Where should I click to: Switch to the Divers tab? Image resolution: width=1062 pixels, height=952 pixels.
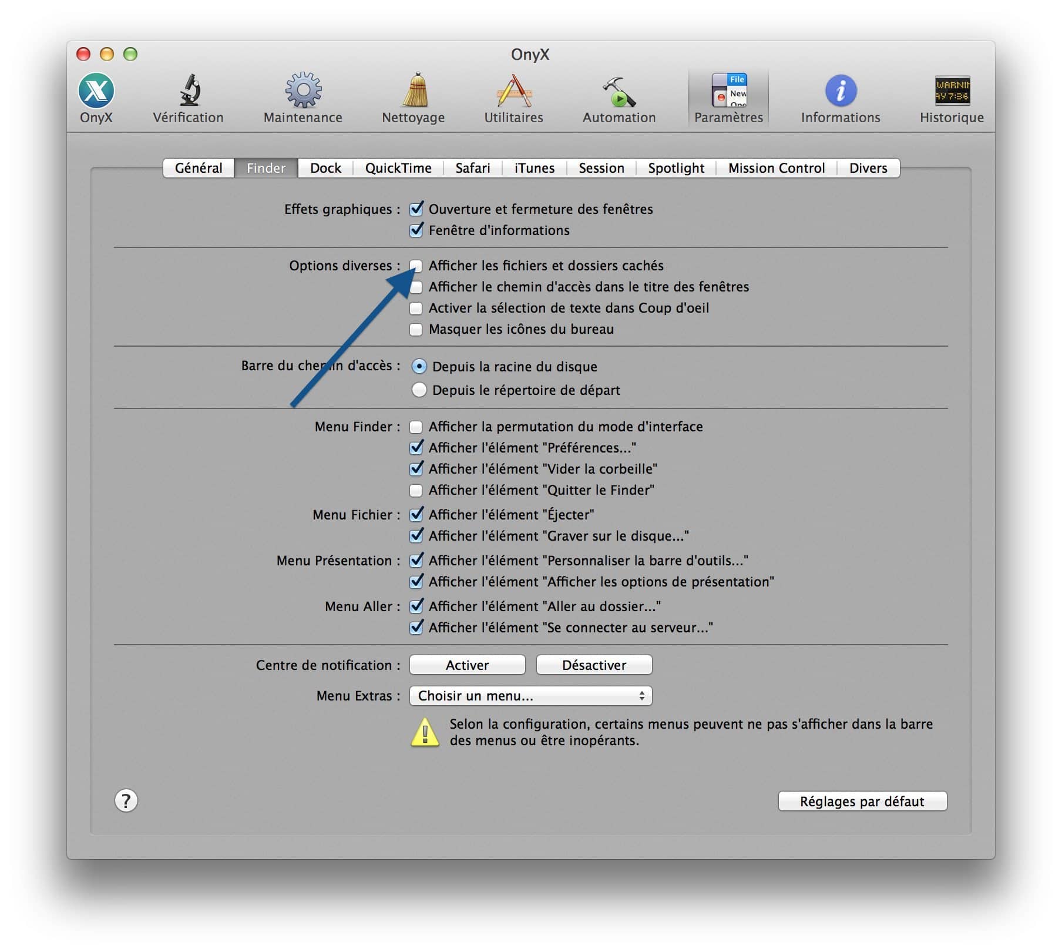point(868,168)
